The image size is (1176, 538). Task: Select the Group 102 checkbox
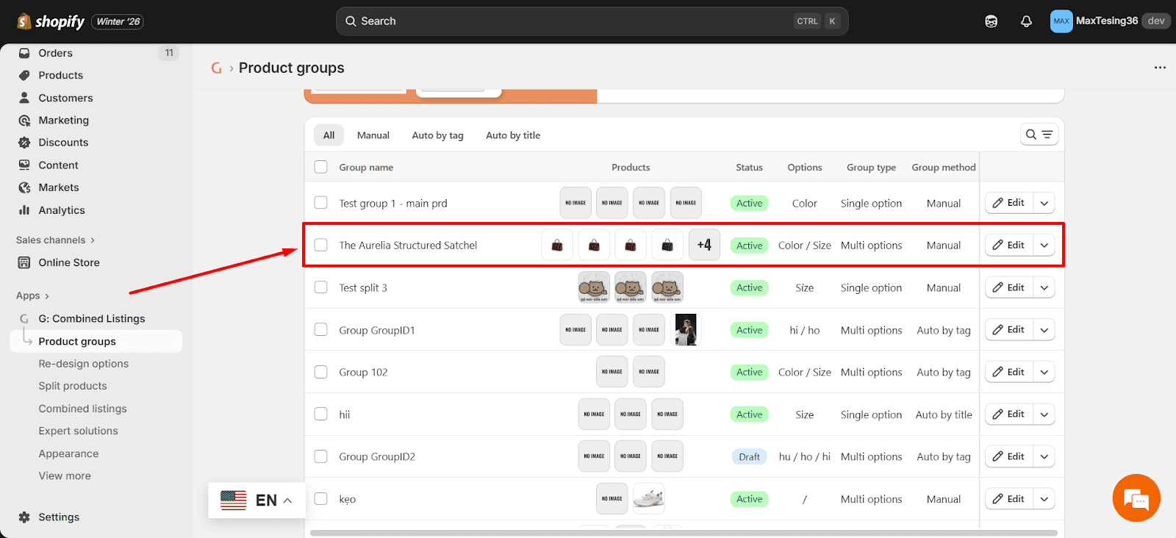(321, 372)
